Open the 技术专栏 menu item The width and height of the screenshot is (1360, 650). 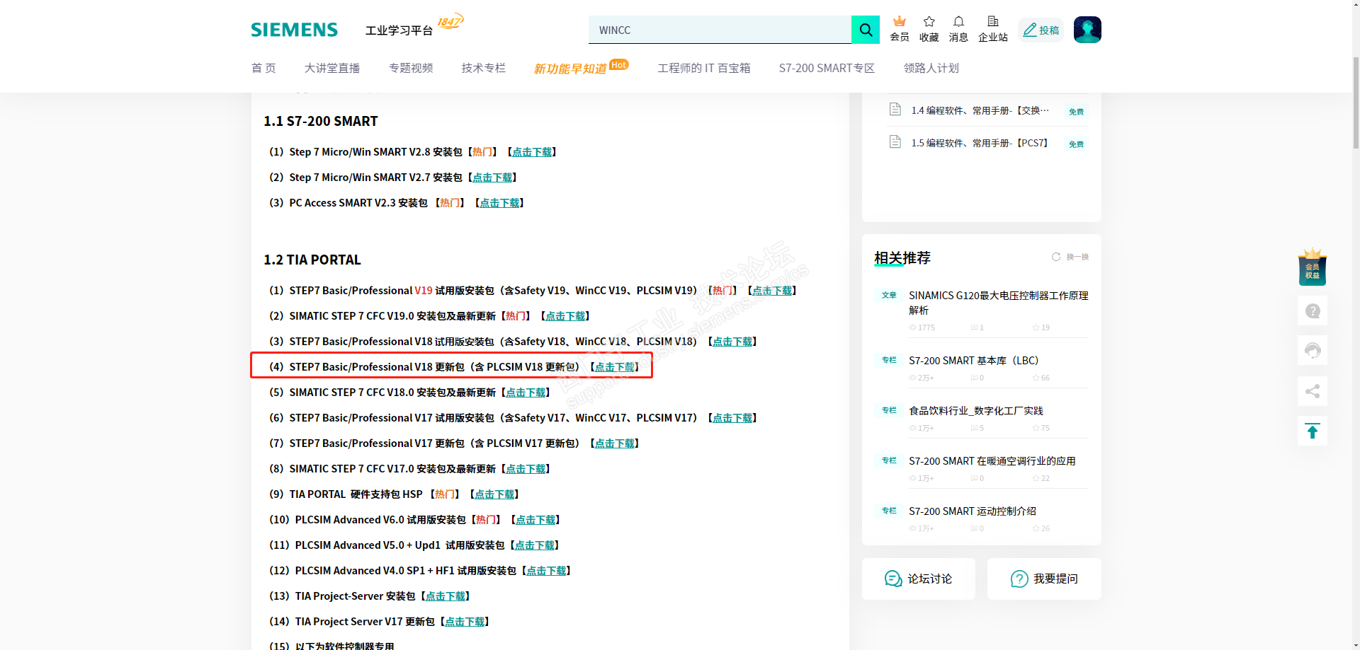484,68
